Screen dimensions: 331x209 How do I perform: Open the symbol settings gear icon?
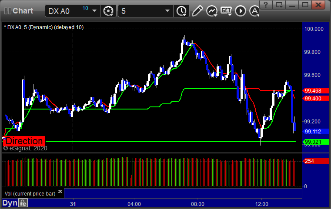(108, 11)
